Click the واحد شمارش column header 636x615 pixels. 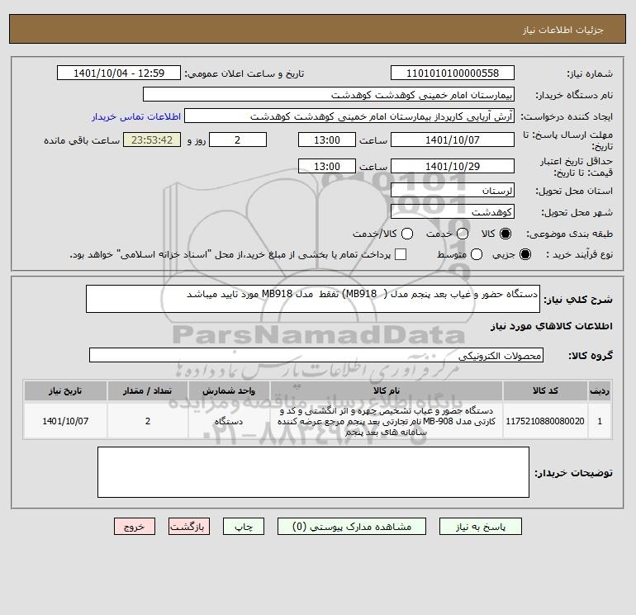(x=229, y=390)
